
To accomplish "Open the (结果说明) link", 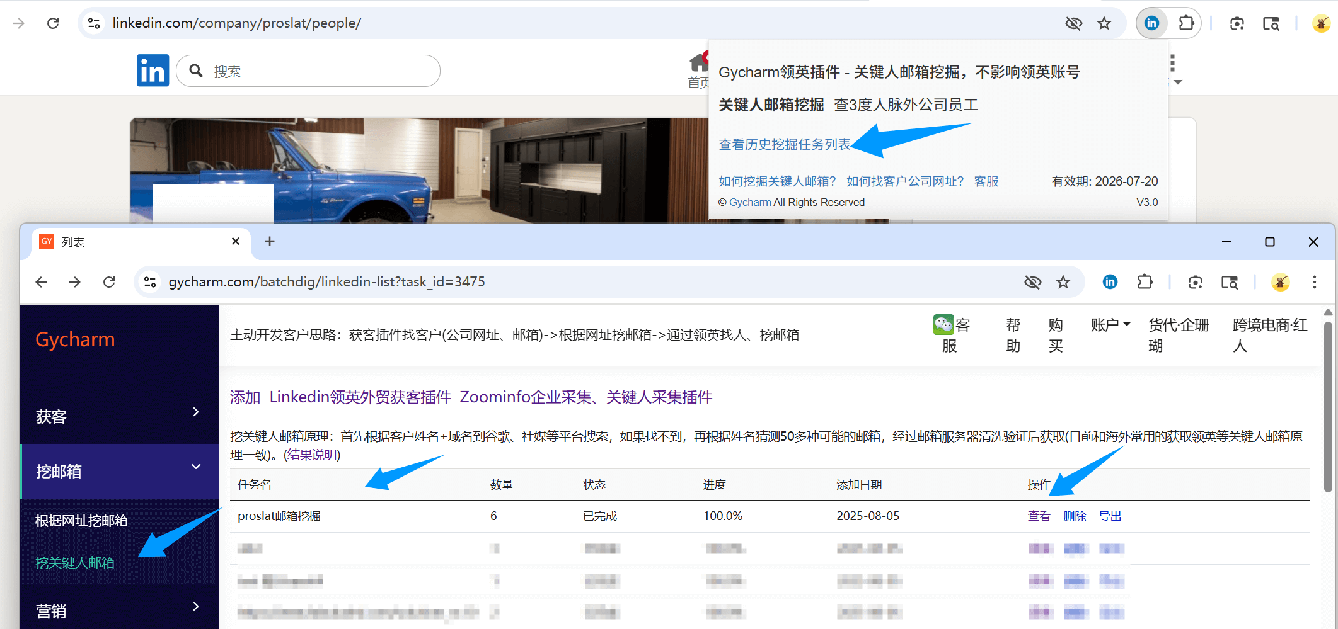I will 312,455.
